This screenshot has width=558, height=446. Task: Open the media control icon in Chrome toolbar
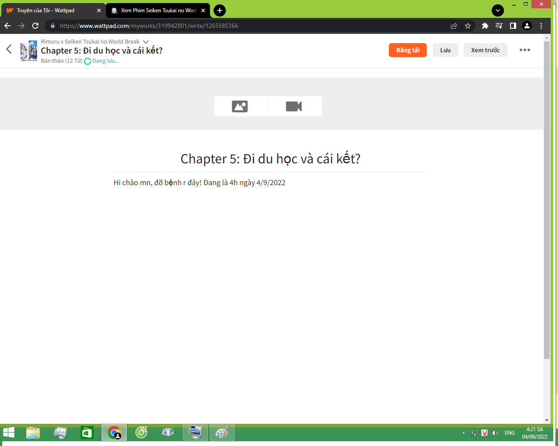tap(499, 26)
